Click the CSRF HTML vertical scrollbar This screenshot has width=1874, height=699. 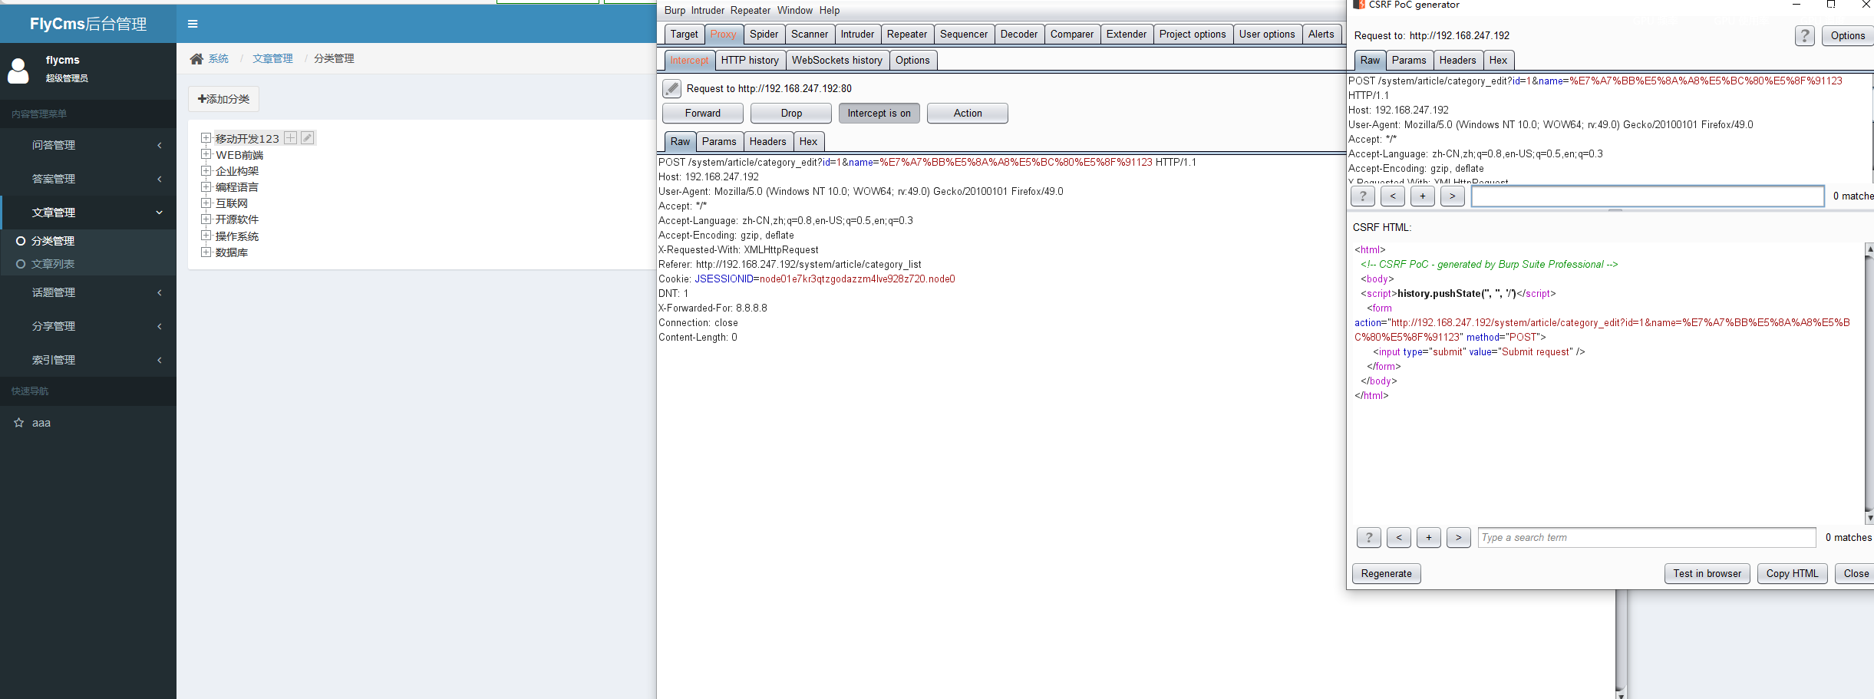pyautogui.click(x=1869, y=384)
